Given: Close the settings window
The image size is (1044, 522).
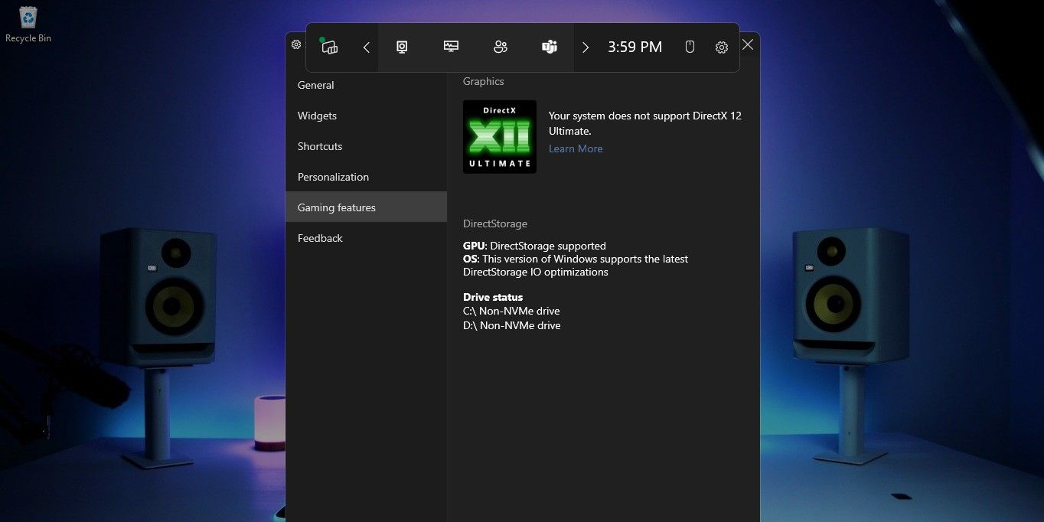Looking at the screenshot, I should (x=748, y=44).
